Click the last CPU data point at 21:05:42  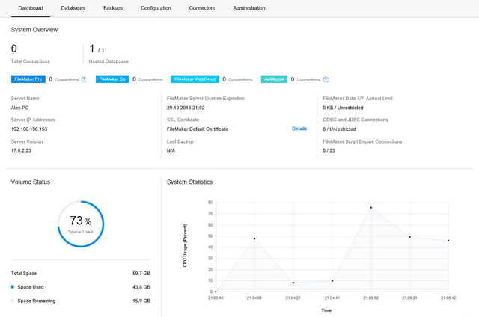tap(448, 241)
